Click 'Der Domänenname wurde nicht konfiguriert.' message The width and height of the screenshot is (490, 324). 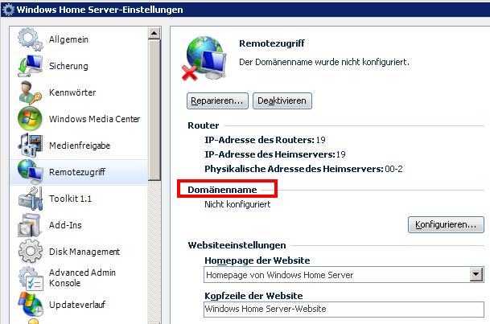pos(324,62)
